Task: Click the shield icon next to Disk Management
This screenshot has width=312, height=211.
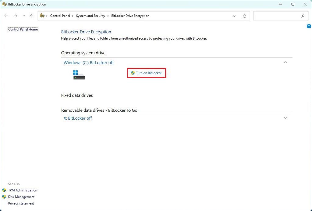Action: 3,197
